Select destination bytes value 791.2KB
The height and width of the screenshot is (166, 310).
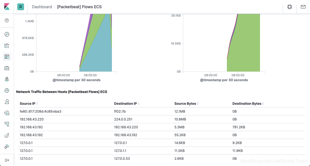point(239,127)
